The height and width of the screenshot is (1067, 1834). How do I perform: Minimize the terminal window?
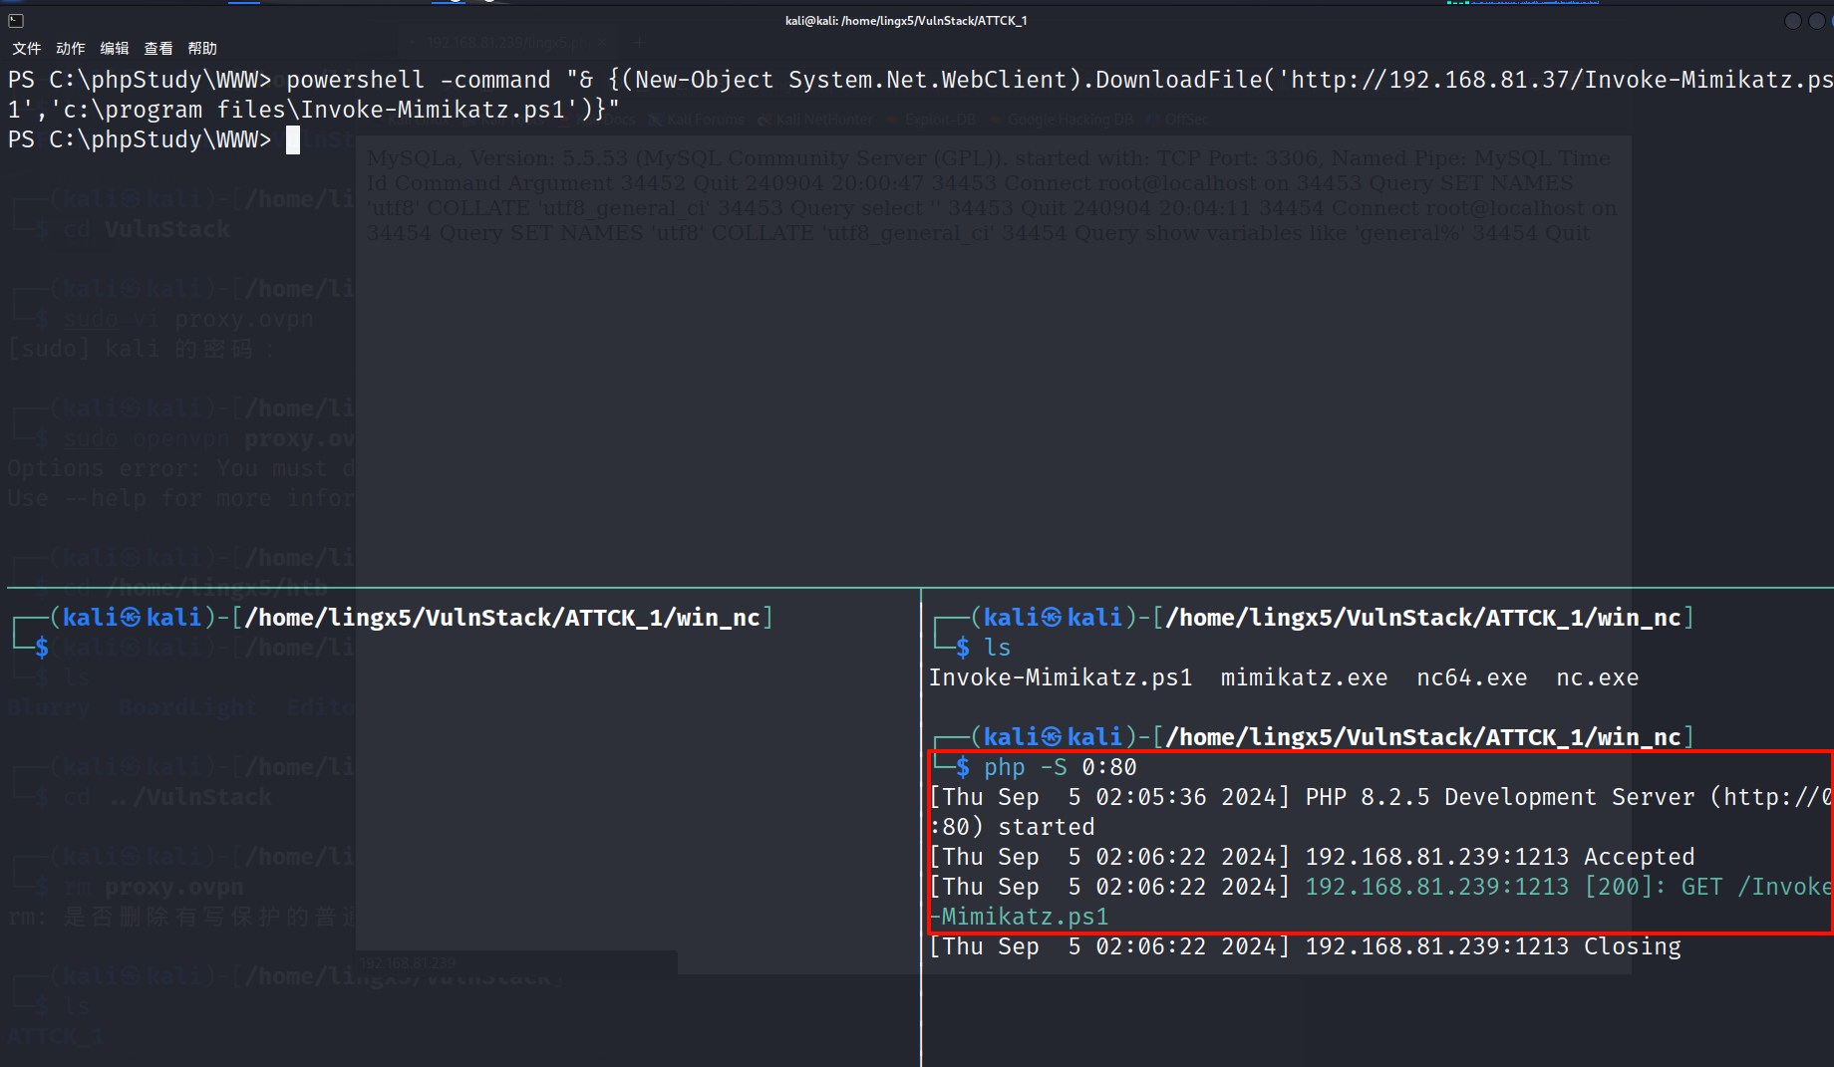pyautogui.click(x=1792, y=21)
